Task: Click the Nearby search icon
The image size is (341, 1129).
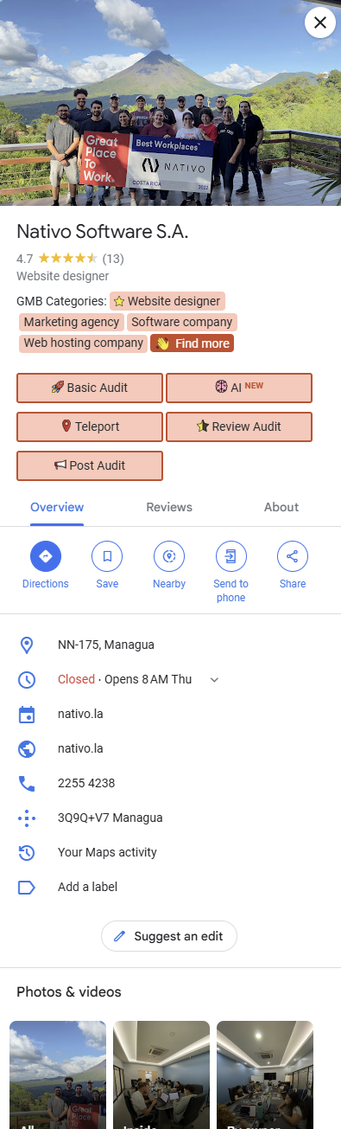Action: [169, 555]
